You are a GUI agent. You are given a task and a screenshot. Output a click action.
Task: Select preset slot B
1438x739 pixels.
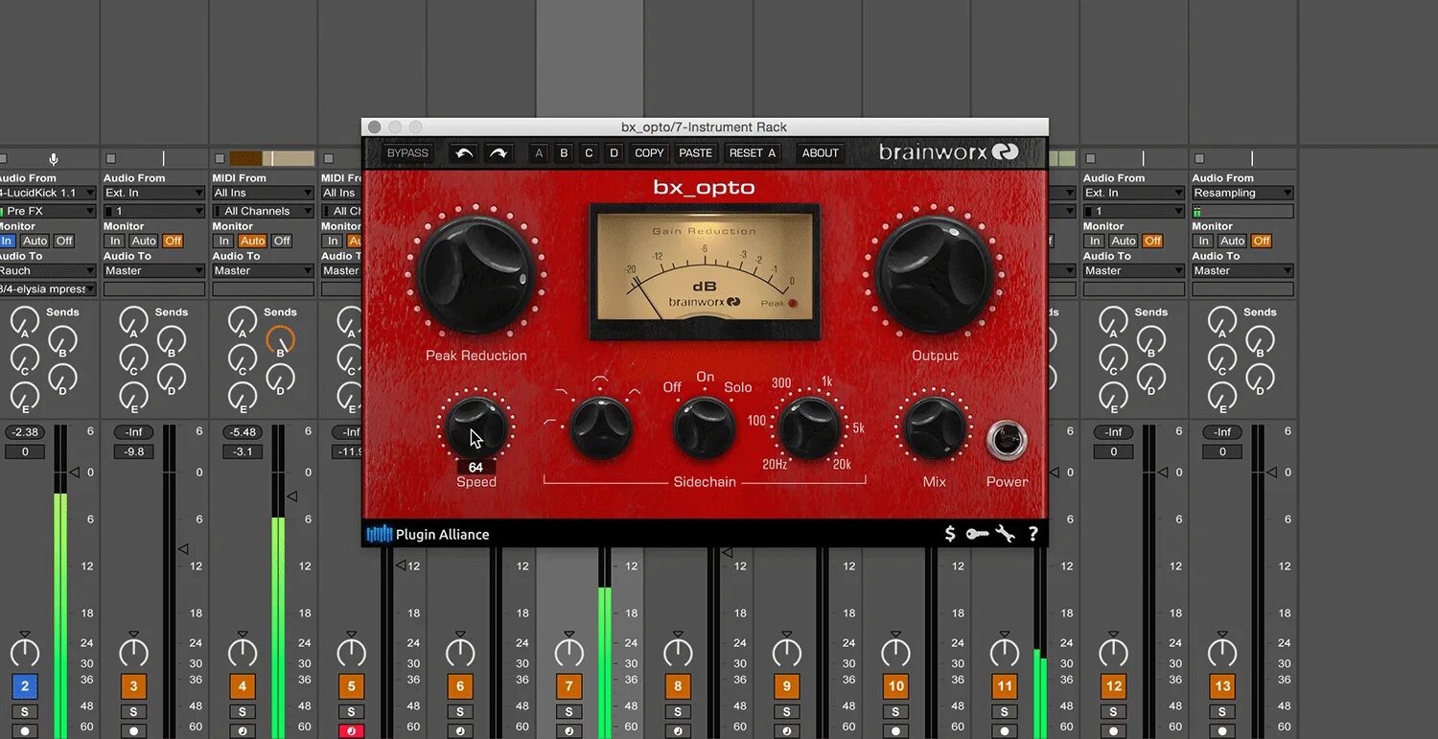click(x=564, y=153)
